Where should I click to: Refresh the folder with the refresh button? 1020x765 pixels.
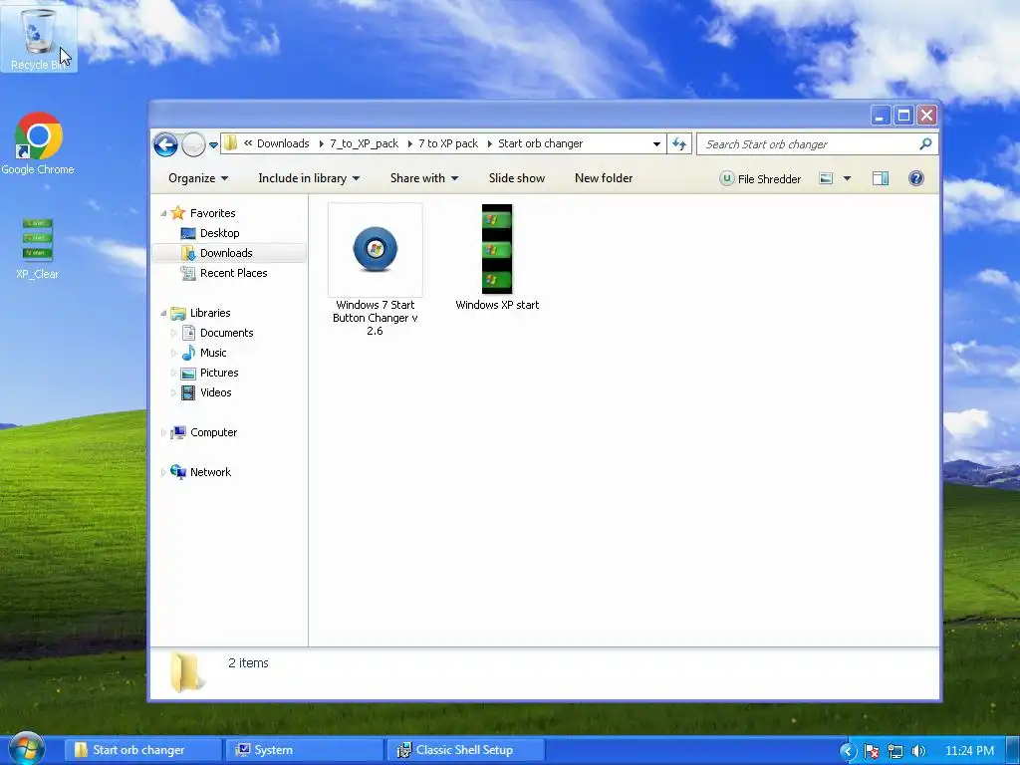679,143
